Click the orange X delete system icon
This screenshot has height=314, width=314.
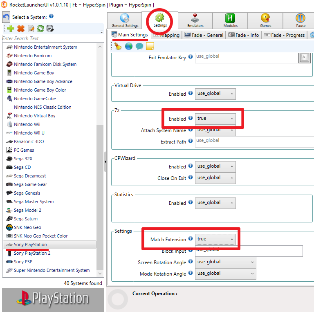20,29
